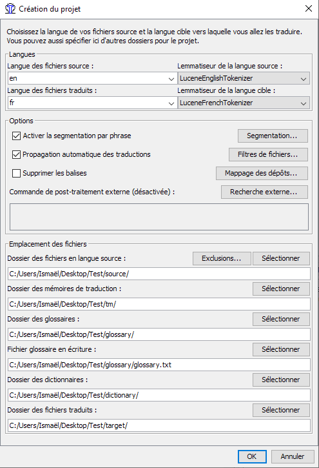Toggle Propagation automatique des traductions checkbox

[16, 155]
